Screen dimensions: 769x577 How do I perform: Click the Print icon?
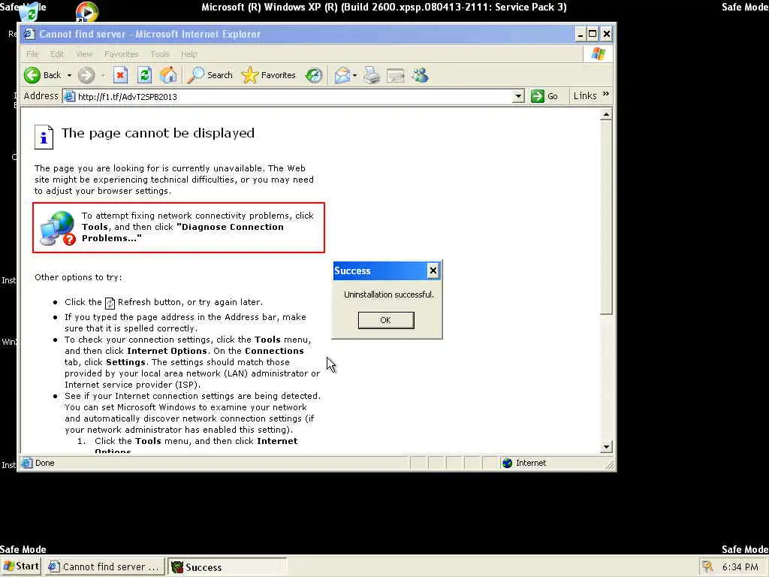point(372,75)
